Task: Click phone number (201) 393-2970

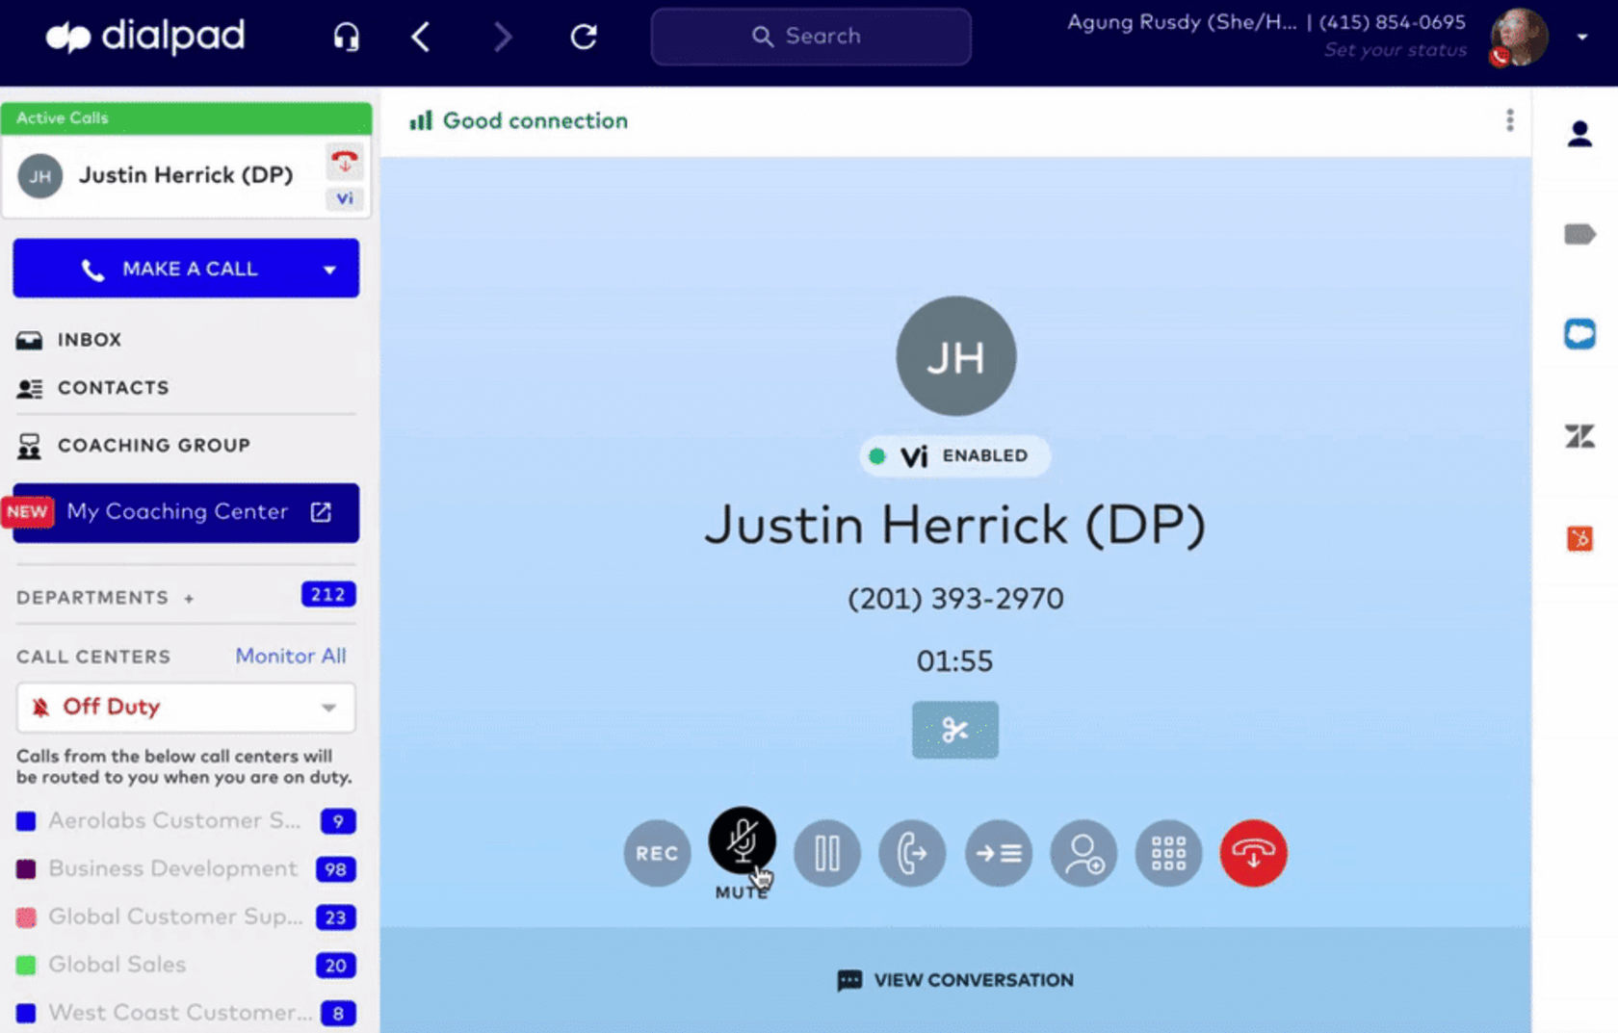Action: [955, 599]
